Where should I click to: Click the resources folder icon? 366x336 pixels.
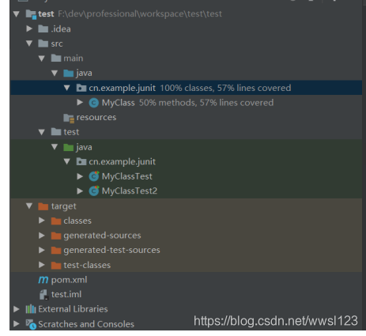click(x=69, y=118)
